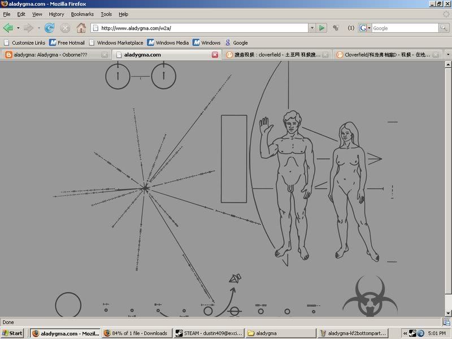Open the Google search engine selector
The height and width of the screenshot is (339, 452).
coord(365,28)
